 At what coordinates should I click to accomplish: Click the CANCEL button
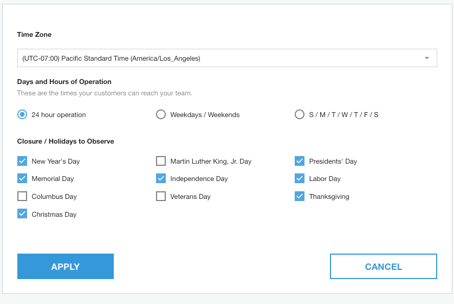(383, 267)
